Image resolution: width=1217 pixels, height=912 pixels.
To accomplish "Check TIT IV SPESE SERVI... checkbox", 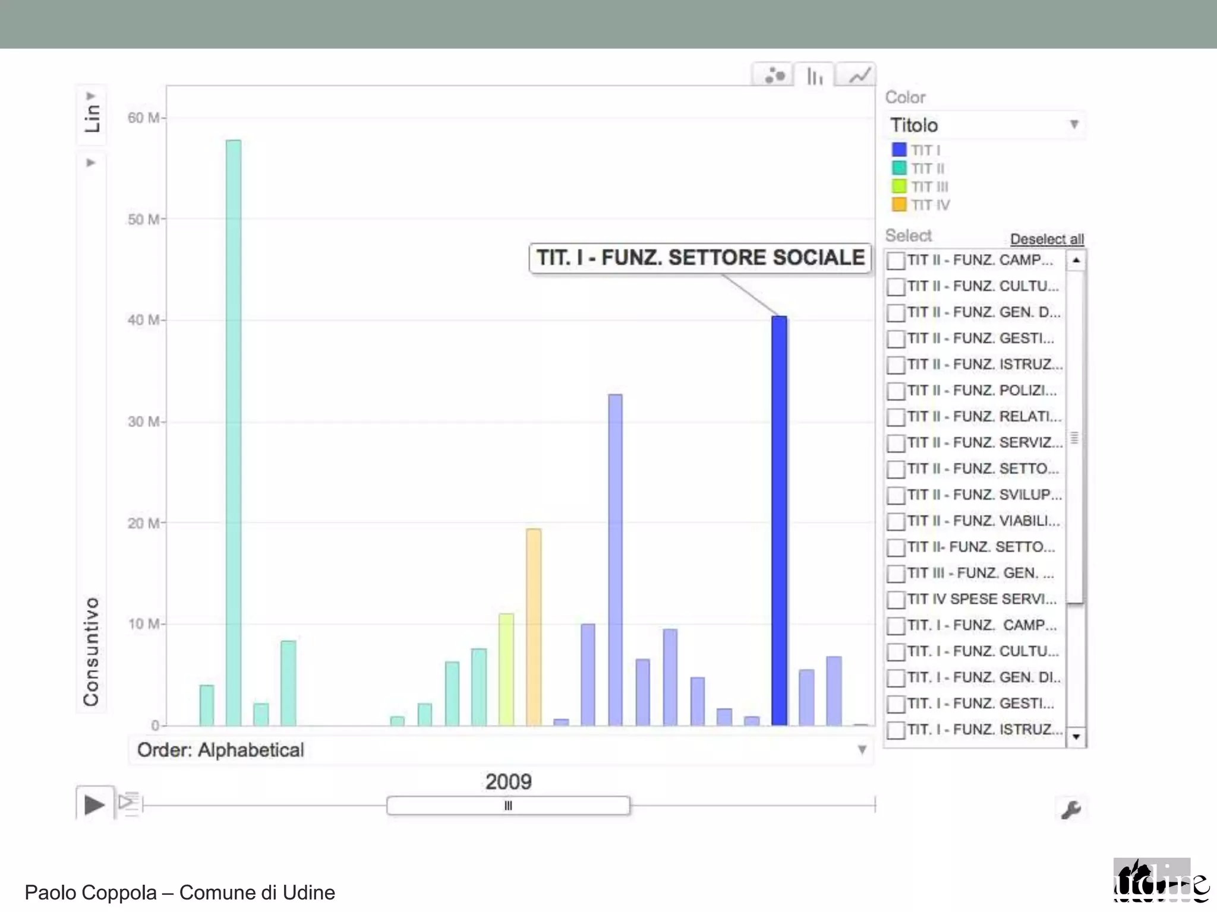I will point(896,600).
